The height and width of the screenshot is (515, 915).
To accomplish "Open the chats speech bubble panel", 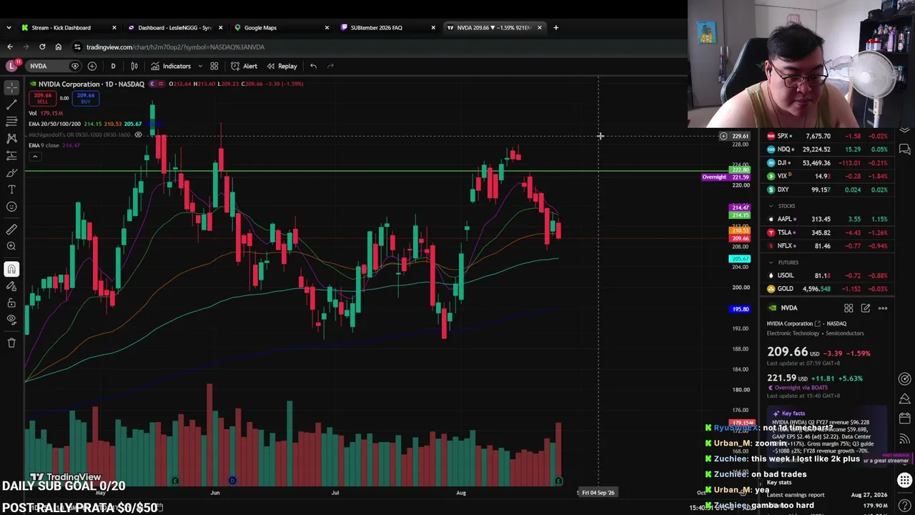I will [904, 149].
